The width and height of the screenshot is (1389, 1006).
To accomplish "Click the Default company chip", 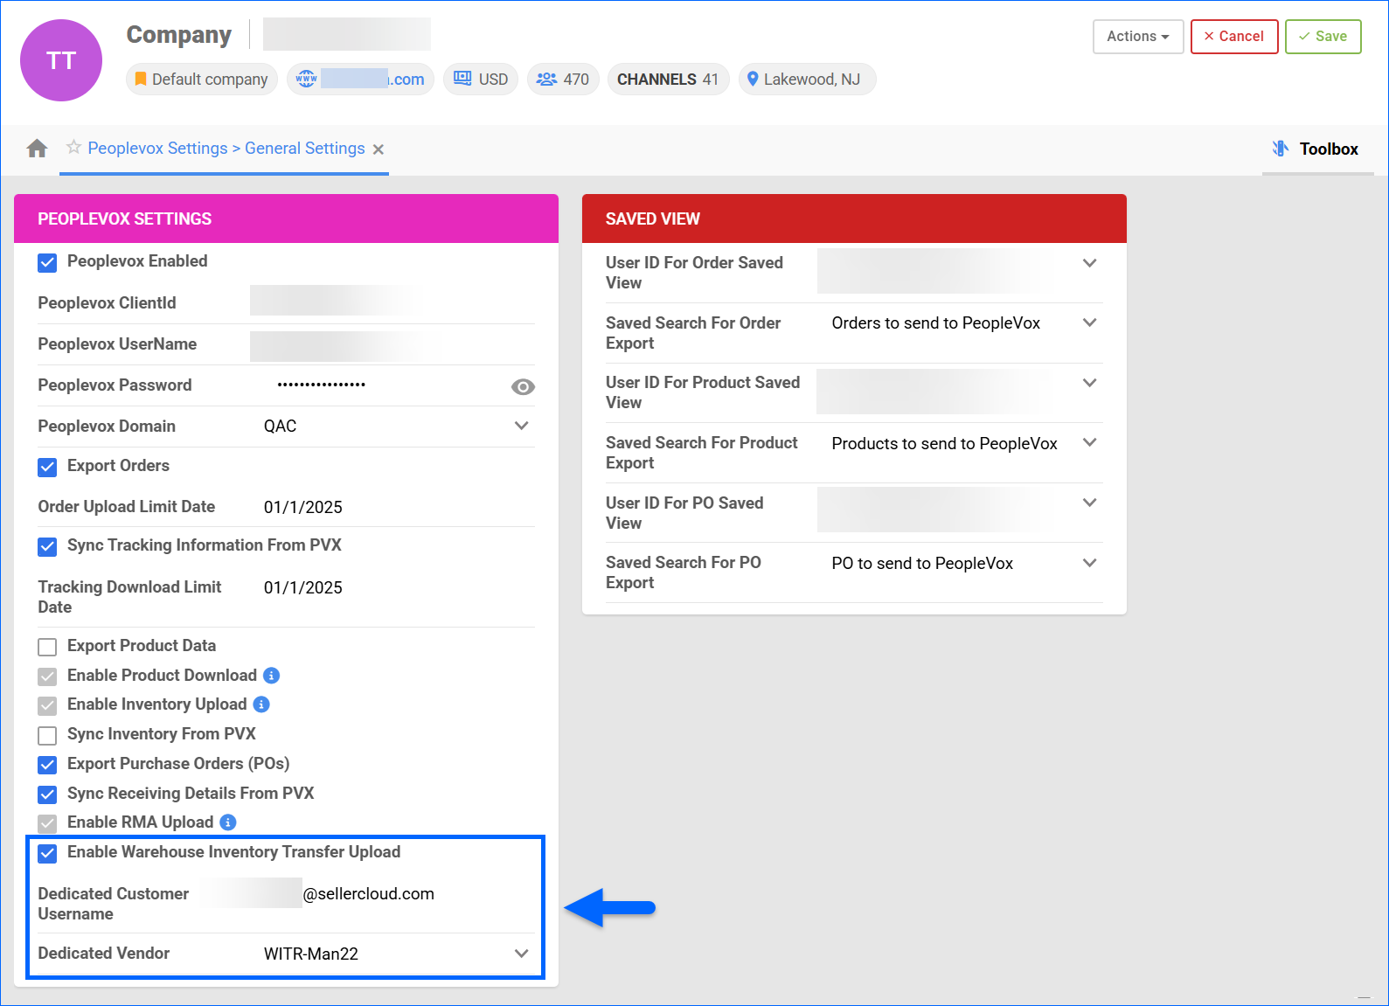I will (x=202, y=79).
